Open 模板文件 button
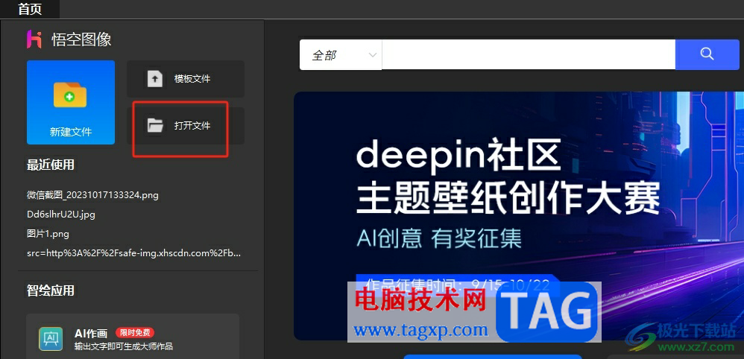The image size is (744, 359). click(x=186, y=79)
